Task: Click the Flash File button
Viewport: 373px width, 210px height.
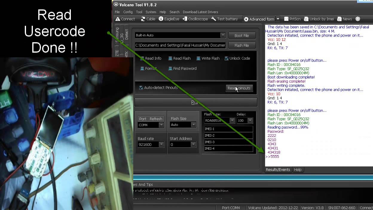Action: coord(241,45)
